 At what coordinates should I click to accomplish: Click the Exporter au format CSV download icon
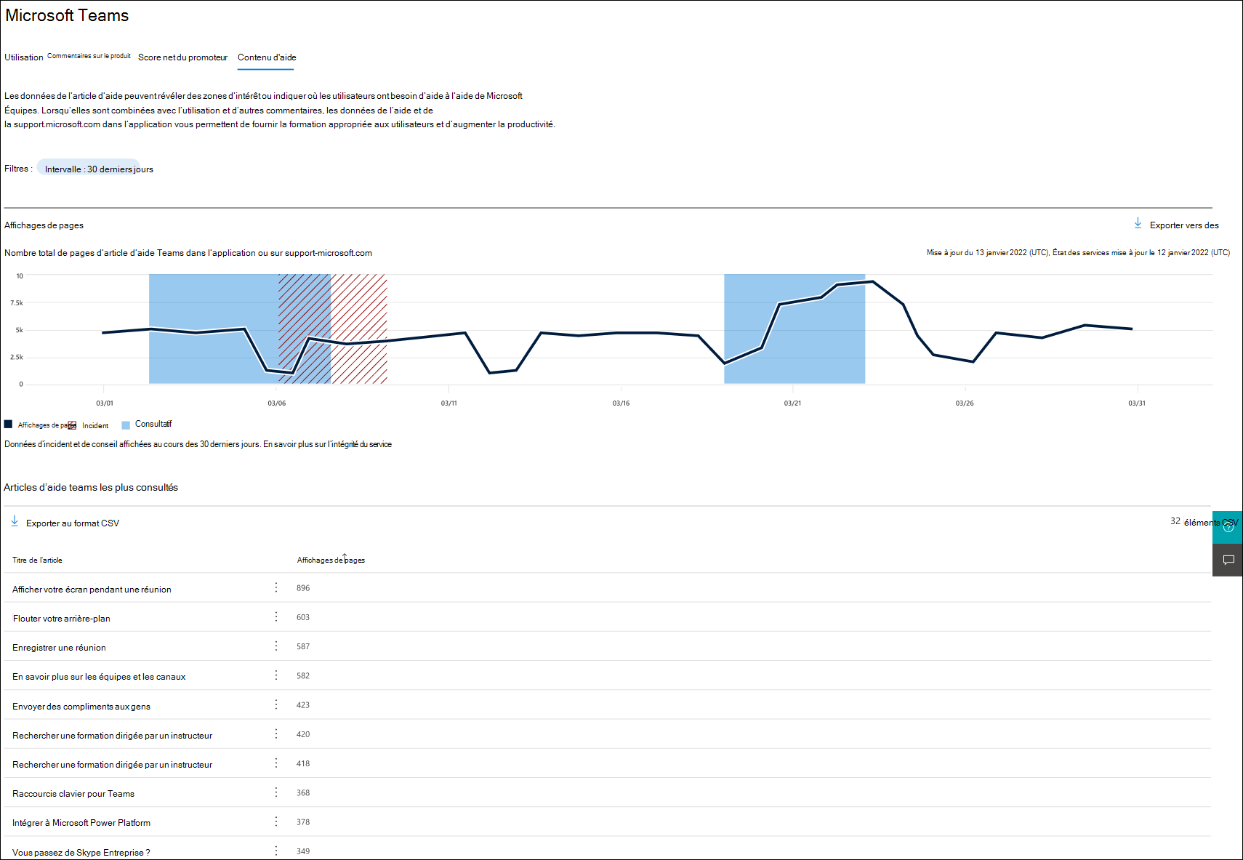pyautogui.click(x=15, y=521)
